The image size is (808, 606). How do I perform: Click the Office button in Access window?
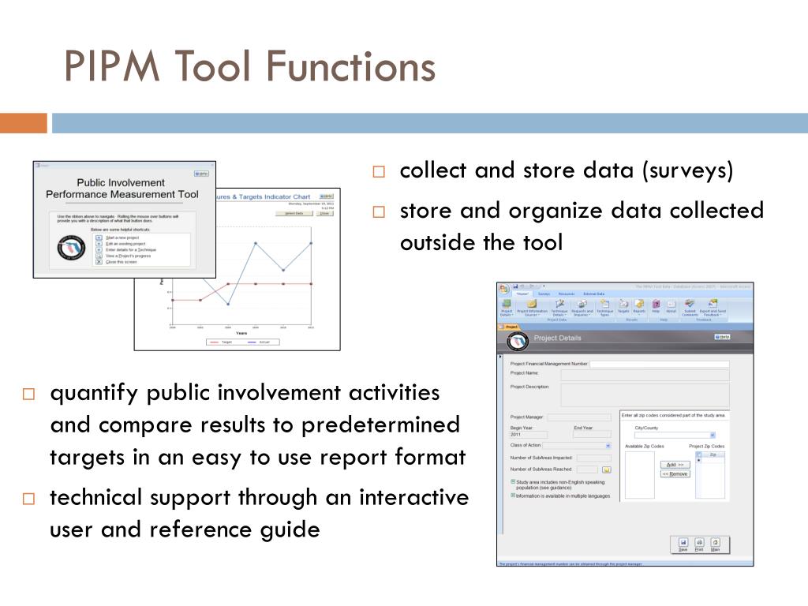click(x=503, y=289)
